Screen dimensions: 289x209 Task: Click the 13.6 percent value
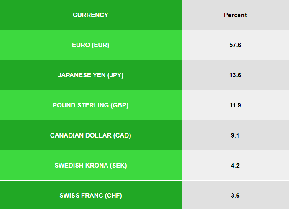[x=235, y=75]
